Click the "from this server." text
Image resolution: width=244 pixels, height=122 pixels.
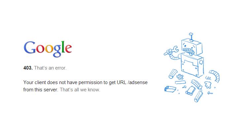41,90
